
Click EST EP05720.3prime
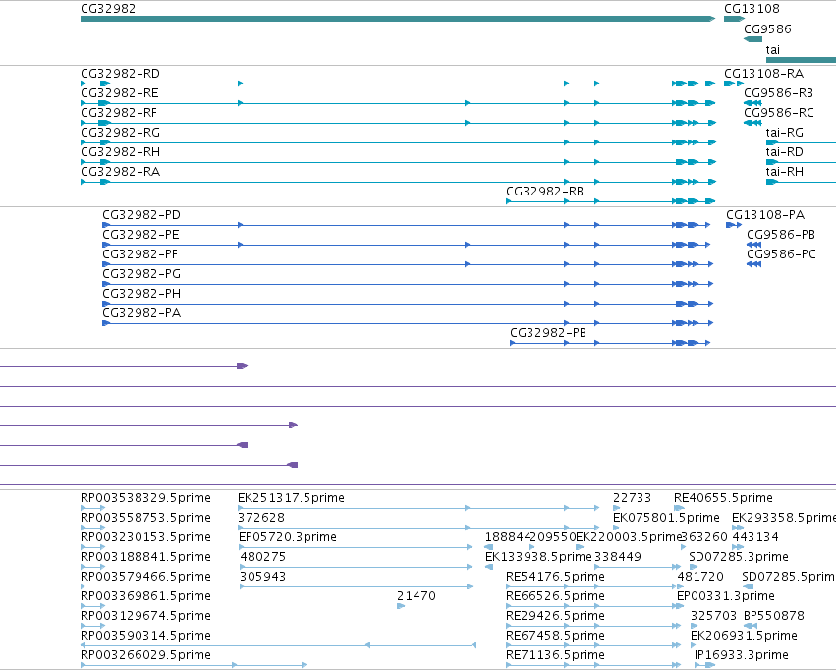[356, 547]
